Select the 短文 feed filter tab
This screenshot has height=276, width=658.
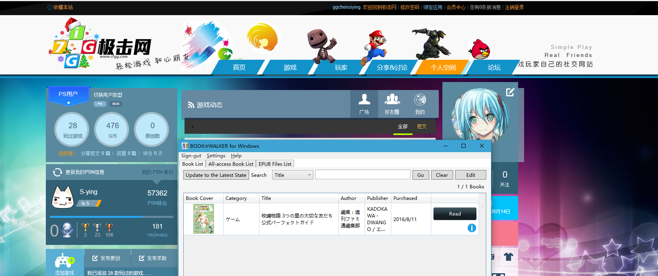pyautogui.click(x=422, y=127)
